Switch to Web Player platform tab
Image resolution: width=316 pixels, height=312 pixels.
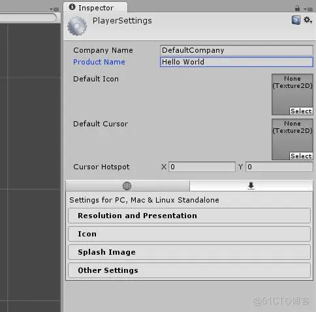click(x=127, y=186)
